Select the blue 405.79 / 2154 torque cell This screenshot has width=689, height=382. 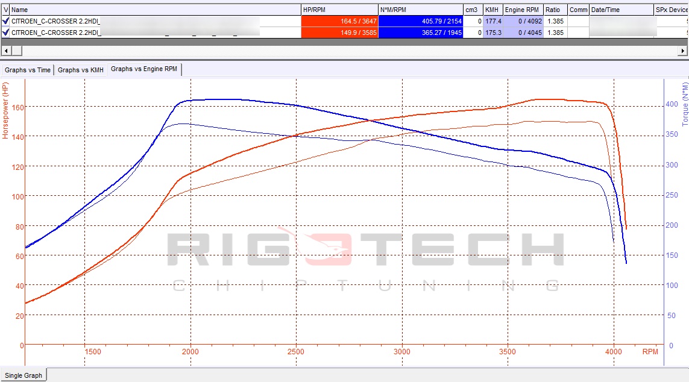pyautogui.click(x=421, y=21)
